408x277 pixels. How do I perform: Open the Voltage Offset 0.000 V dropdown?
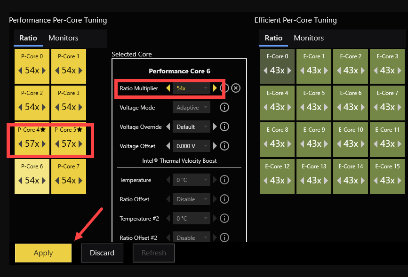coord(191,146)
